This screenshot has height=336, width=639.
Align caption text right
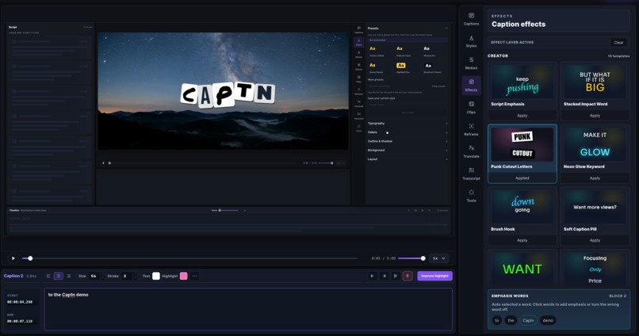pyautogui.click(x=68, y=276)
